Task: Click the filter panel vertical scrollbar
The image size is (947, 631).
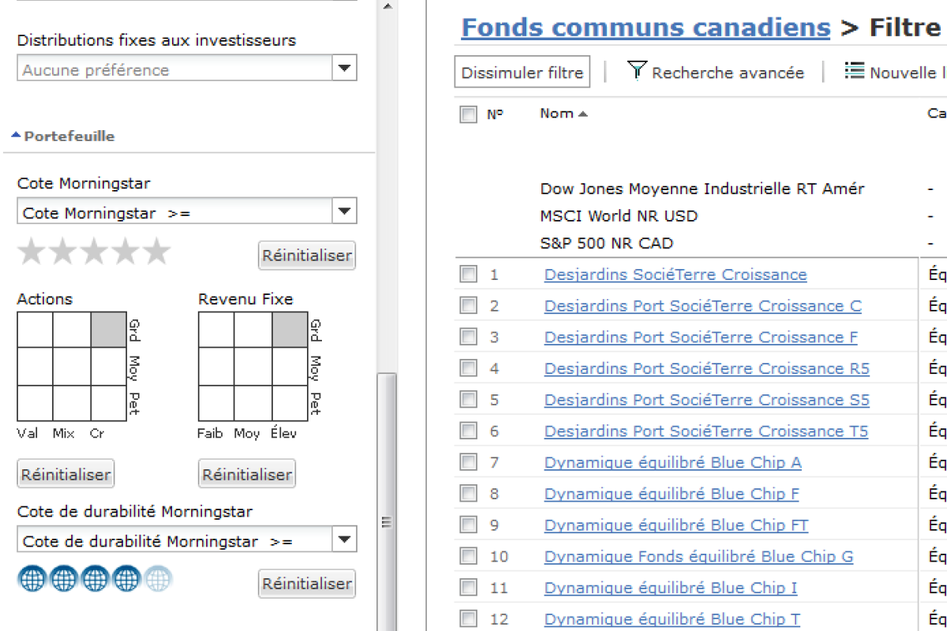Action: pos(386,521)
